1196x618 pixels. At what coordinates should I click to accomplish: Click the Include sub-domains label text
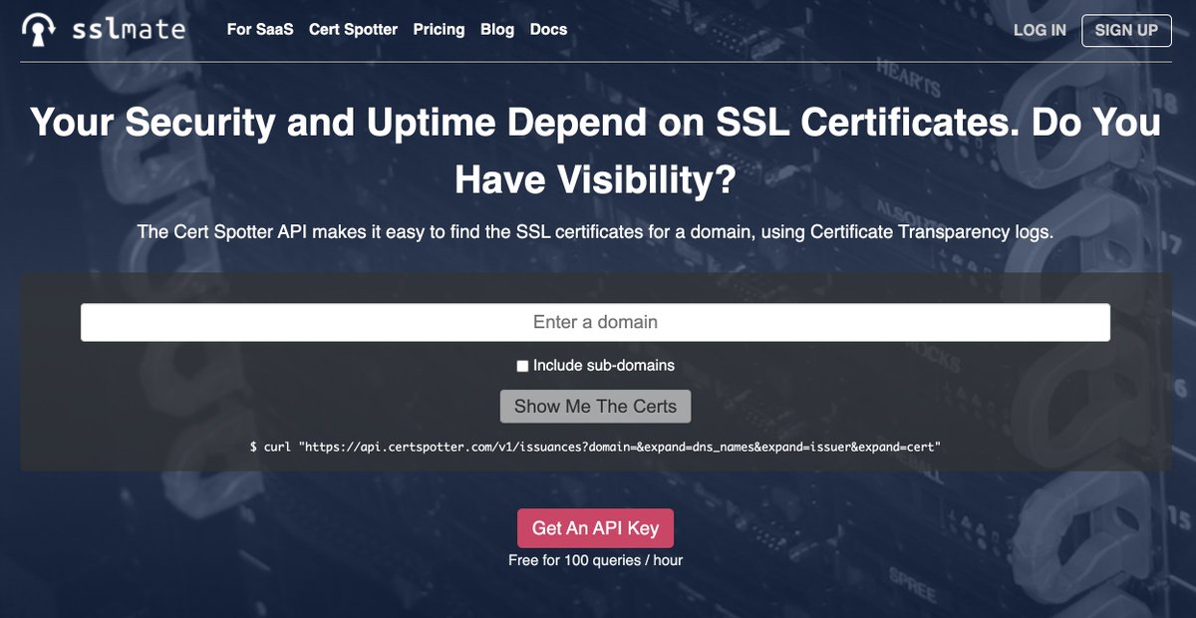click(602, 366)
